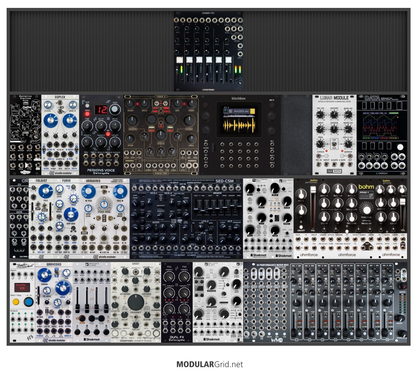
Task: Click the Clock BPM 120 display
Action: click(x=22, y=287)
